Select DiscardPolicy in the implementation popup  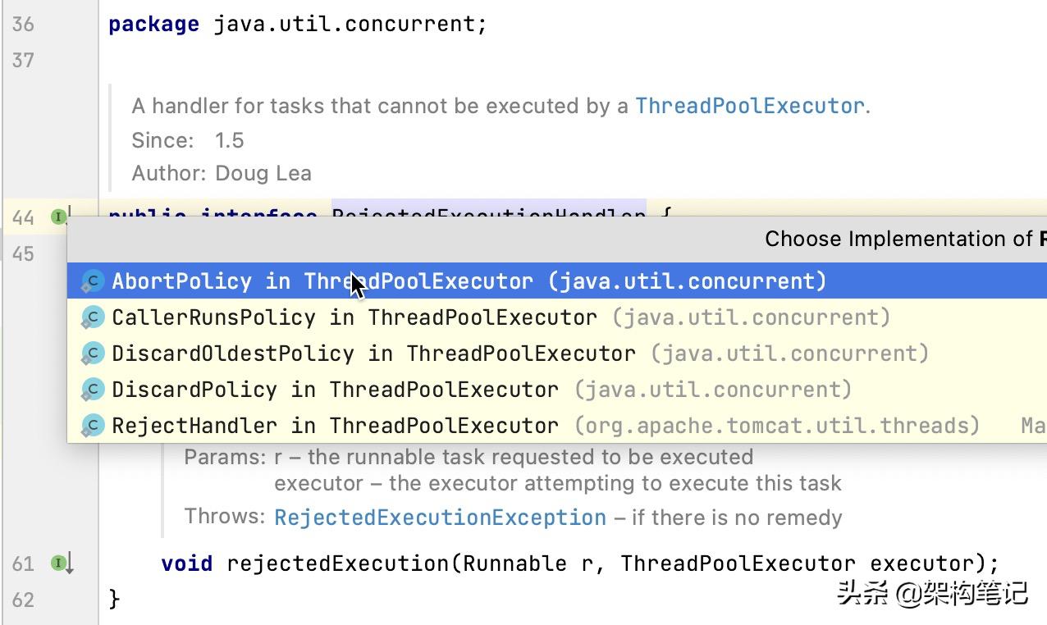(x=328, y=389)
